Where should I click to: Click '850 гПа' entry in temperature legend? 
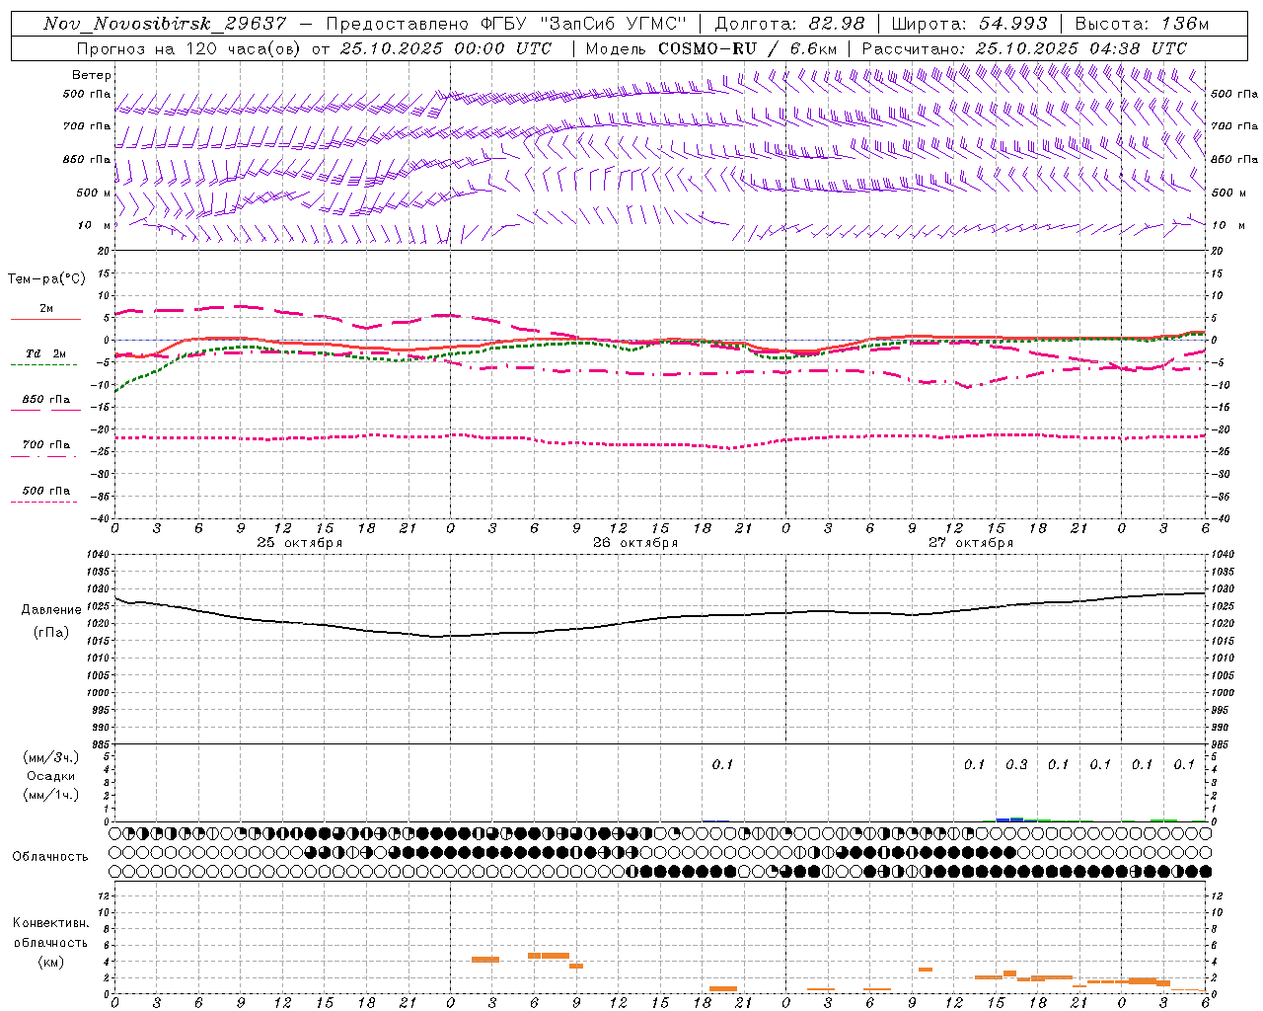(x=46, y=400)
